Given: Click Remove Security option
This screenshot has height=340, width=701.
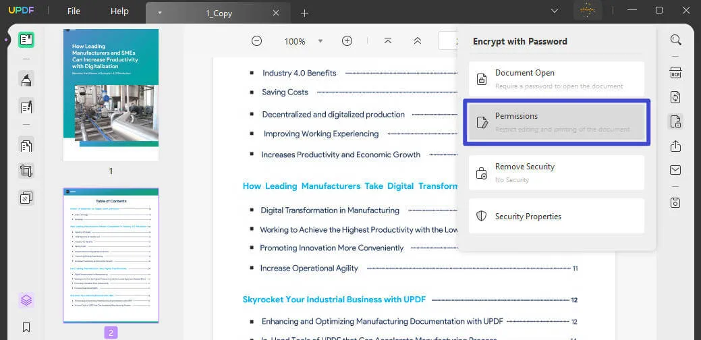Looking at the screenshot, I should pos(557,172).
